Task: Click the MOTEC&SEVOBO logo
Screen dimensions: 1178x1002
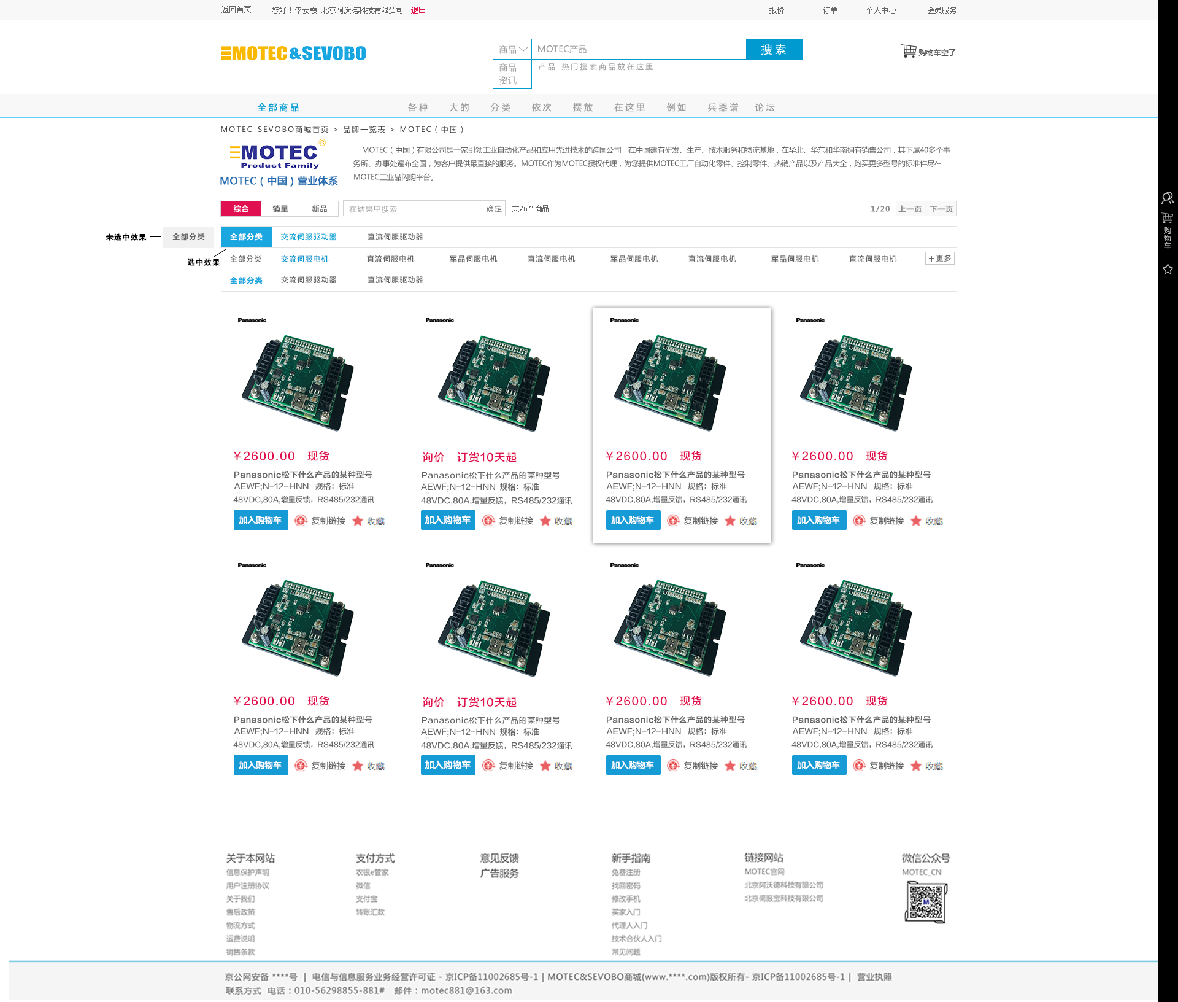Action: click(x=293, y=53)
